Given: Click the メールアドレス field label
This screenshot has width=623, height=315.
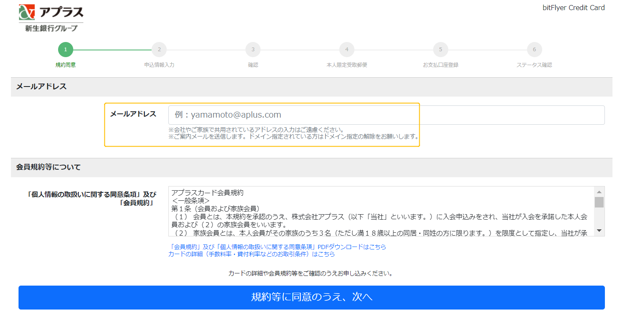Looking at the screenshot, I should [133, 114].
